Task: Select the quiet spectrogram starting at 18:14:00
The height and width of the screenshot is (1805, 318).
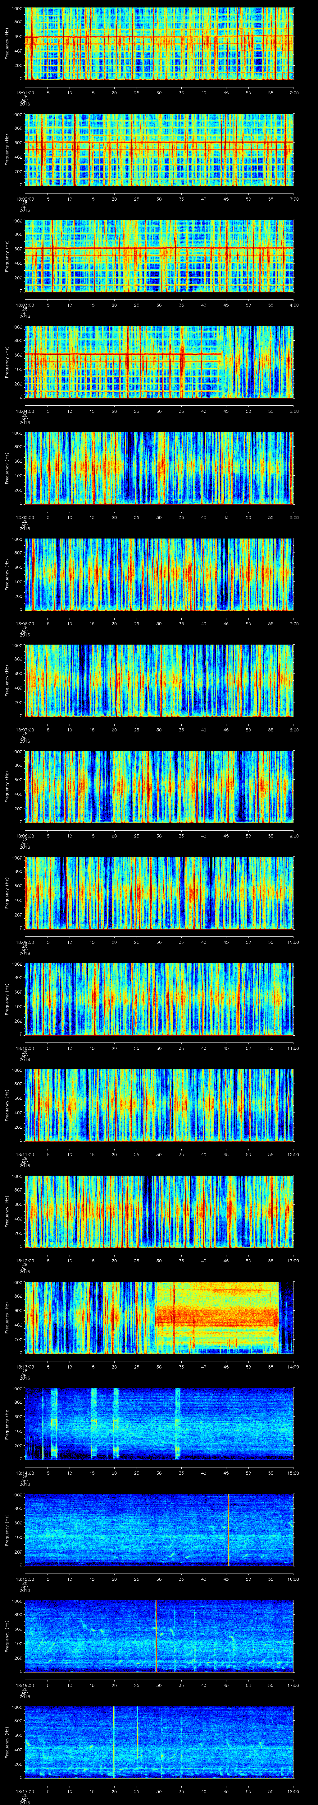Action: click(159, 1424)
